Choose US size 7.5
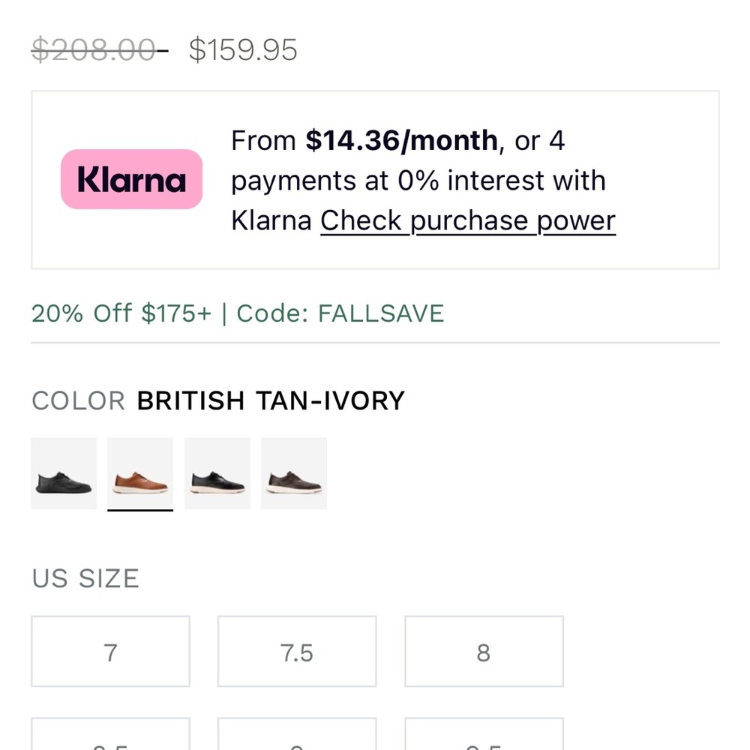750x750 pixels. pos(297,652)
